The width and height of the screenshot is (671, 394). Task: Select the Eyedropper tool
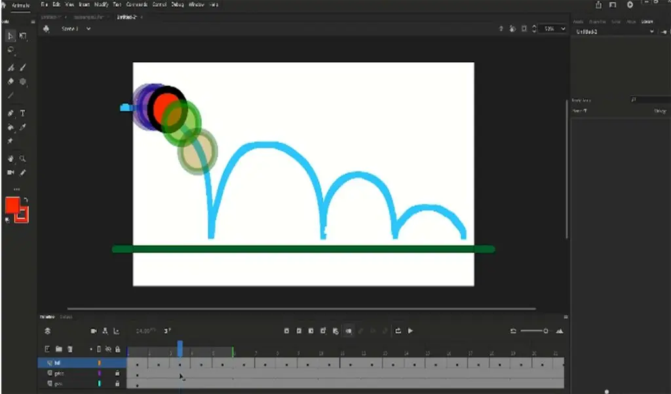point(23,128)
